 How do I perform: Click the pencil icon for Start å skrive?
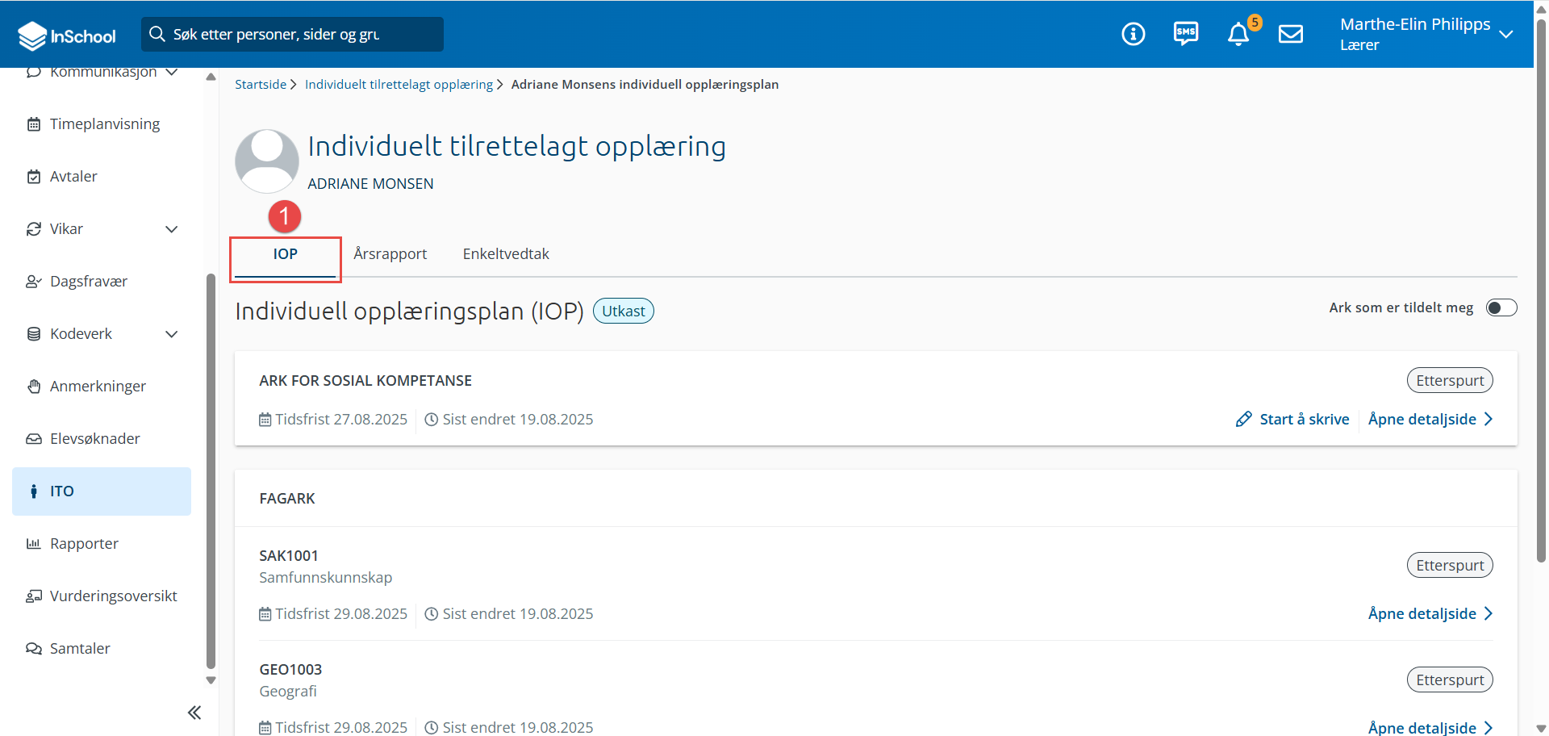point(1243,420)
